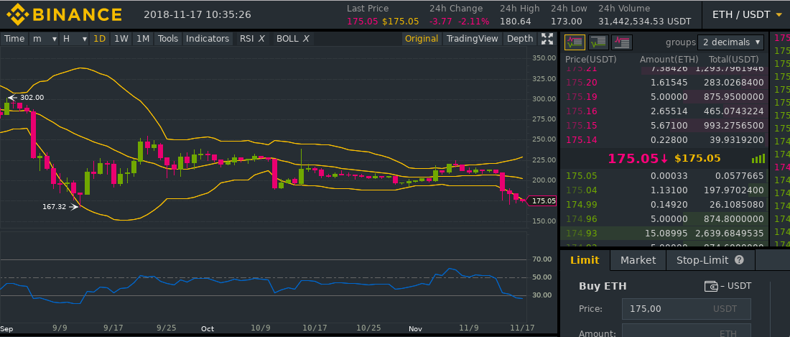
Task: Click the signal bars icon by the price
Action: 758,158
